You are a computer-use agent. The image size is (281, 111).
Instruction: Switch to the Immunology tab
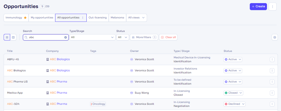16,18
